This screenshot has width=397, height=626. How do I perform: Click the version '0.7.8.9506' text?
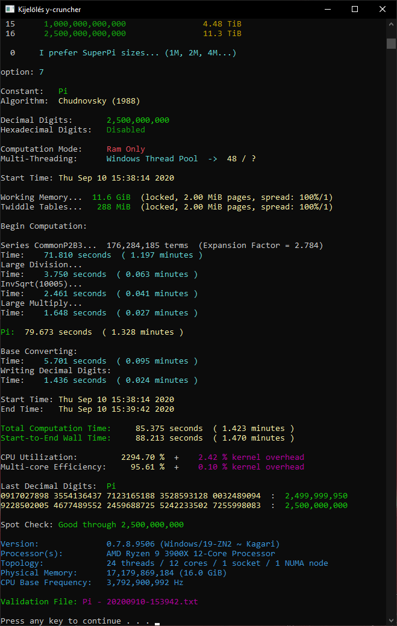pyautogui.click(x=131, y=544)
